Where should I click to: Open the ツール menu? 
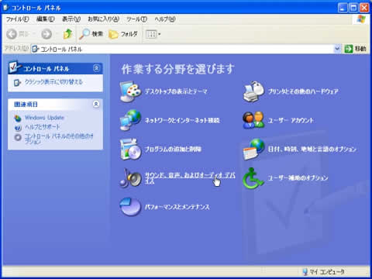click(x=136, y=19)
